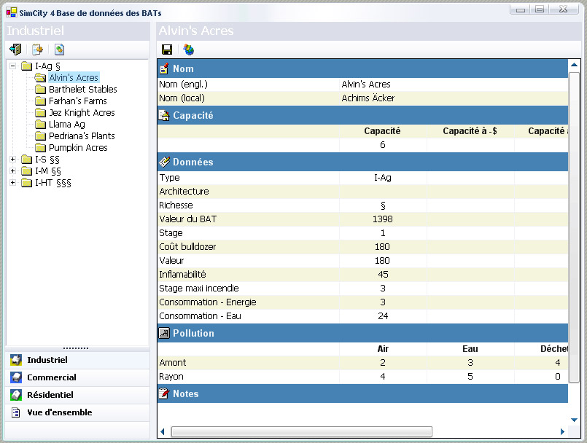Click the vertical scrollbar up arrow
Viewport: 587px width, 443px height.
point(574,65)
